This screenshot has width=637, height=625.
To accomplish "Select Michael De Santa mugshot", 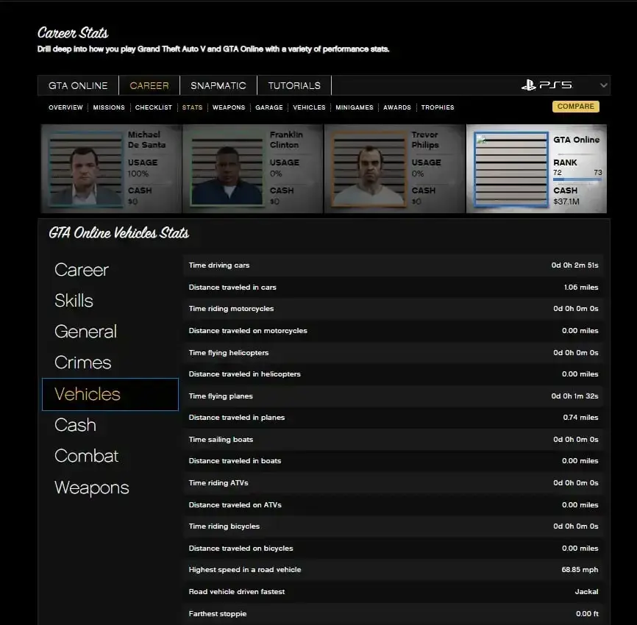I will (x=85, y=169).
